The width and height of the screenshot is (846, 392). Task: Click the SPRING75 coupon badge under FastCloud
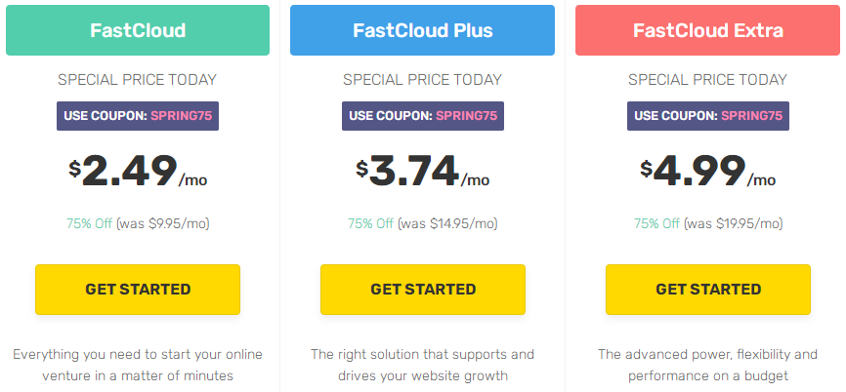(x=138, y=116)
